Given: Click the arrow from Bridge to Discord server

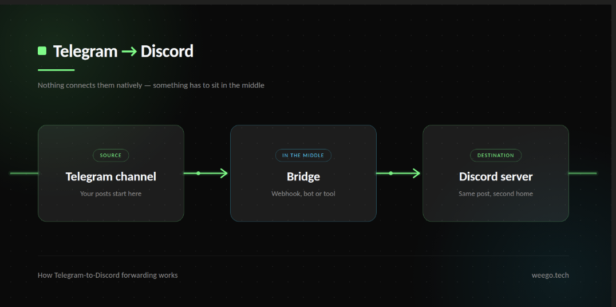Looking at the screenshot, I should [398, 173].
